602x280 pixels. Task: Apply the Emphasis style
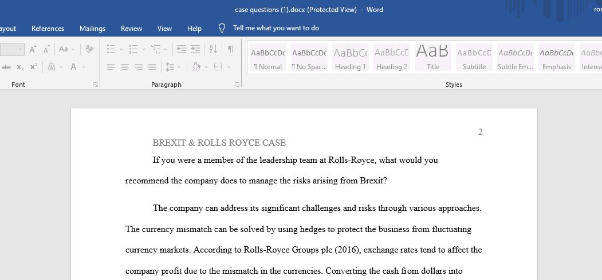coord(557,57)
